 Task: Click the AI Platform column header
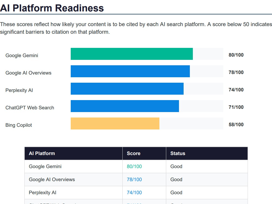[73, 153]
